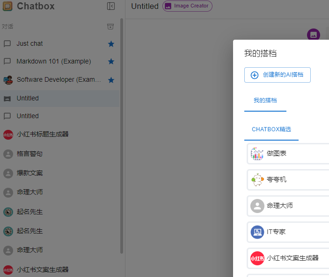The image size is (329, 277).
Task: Click the sidebar vertical scrollbar
Action: [x=122, y=136]
